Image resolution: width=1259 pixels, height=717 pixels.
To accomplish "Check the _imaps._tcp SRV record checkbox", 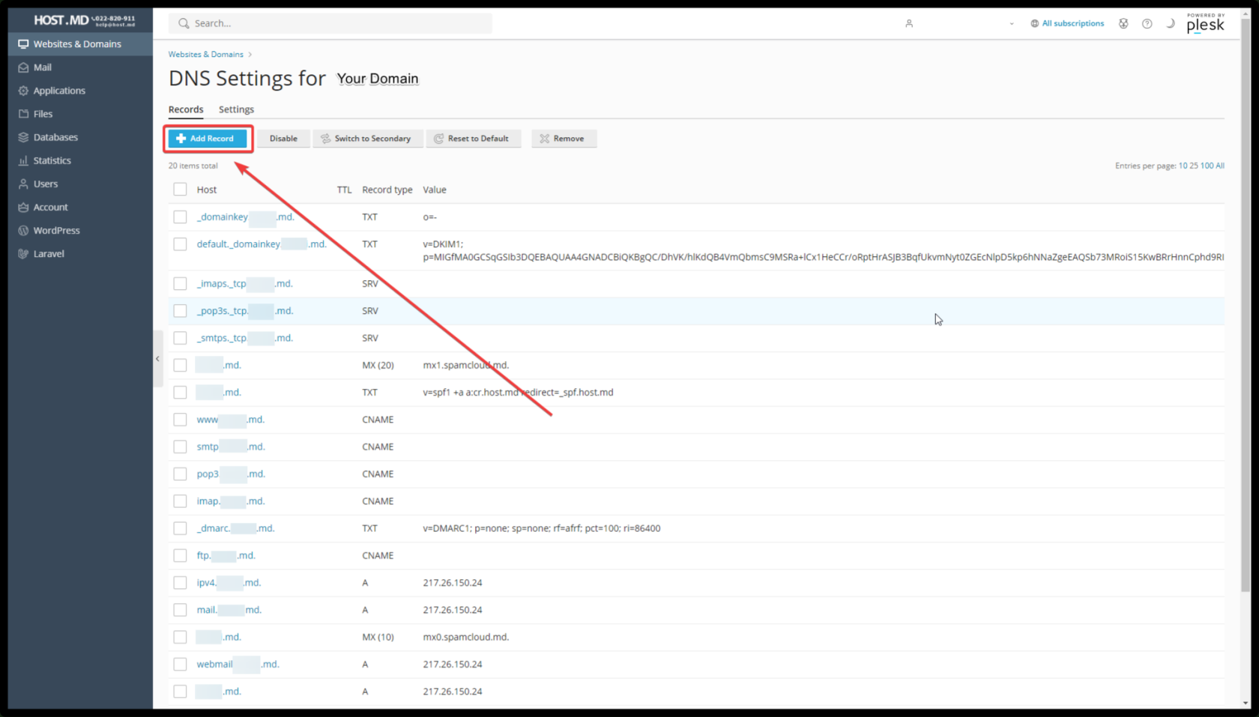I will pyautogui.click(x=180, y=283).
